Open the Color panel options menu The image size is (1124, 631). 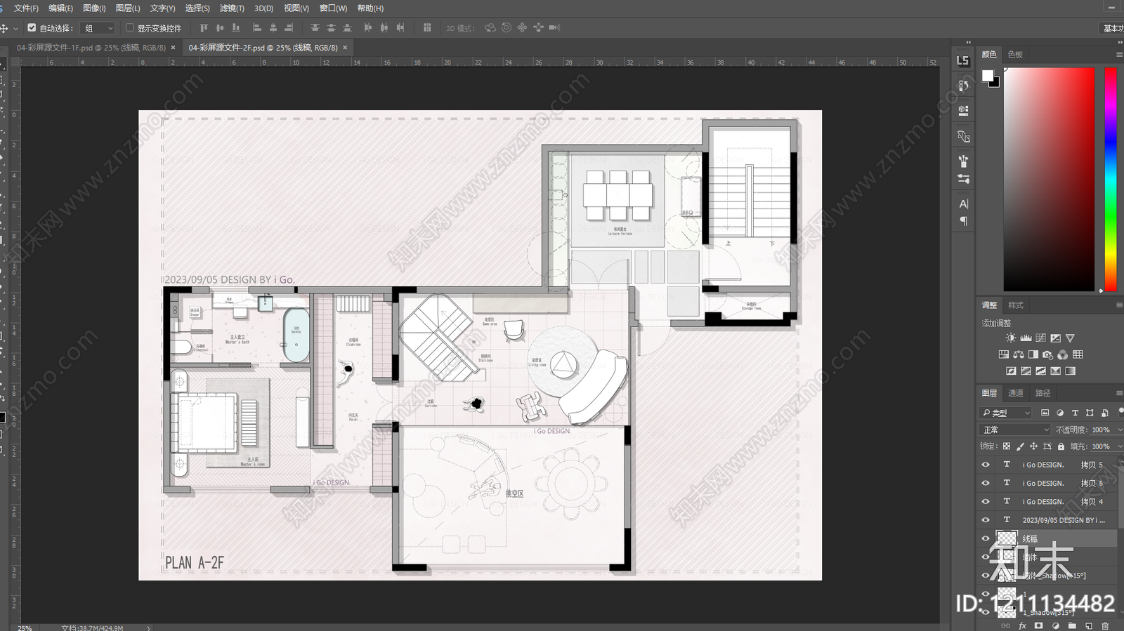pos(1119,54)
